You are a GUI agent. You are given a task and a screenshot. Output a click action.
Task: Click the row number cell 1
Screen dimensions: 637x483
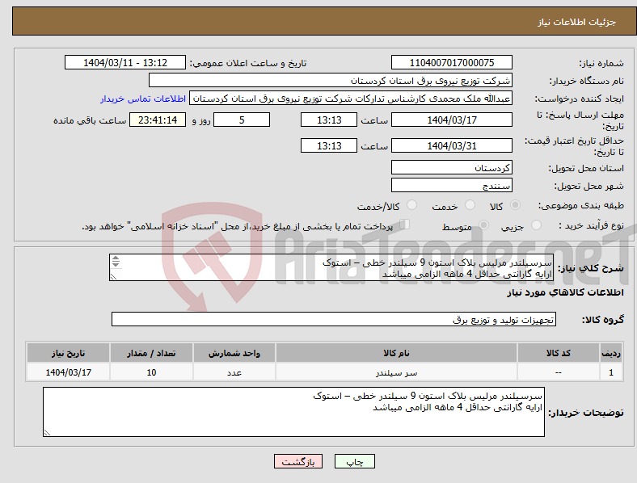point(611,372)
